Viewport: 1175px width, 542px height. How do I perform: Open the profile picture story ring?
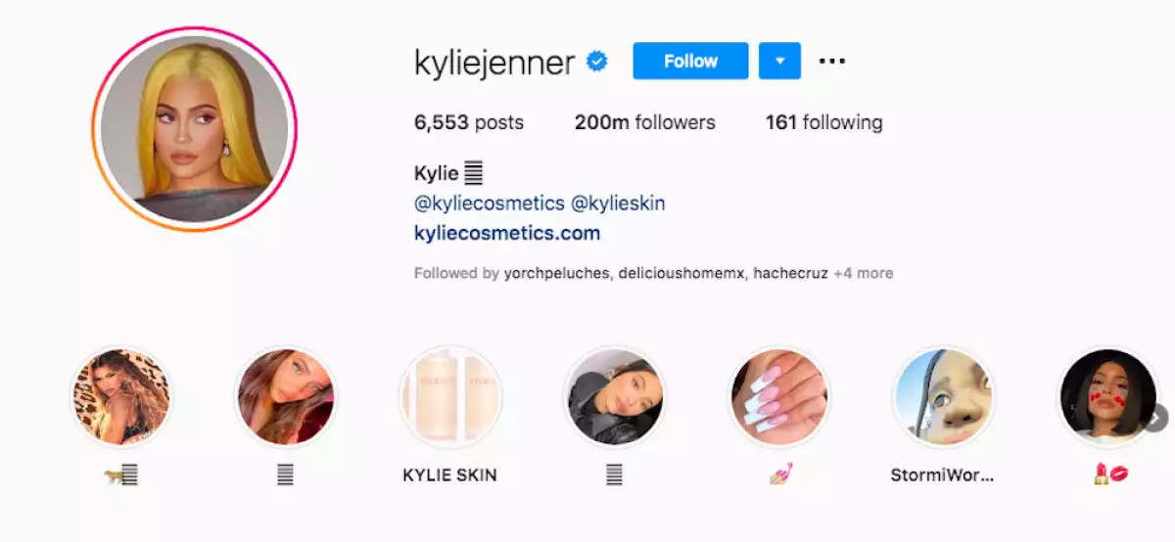pos(195,130)
